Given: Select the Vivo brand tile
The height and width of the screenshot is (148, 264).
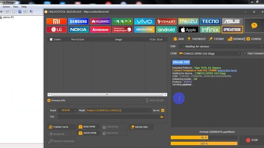Looking at the screenshot, I should coord(144,21).
